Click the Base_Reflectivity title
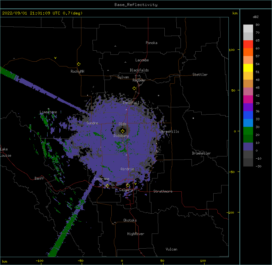272x265 pixels. click(136, 5)
